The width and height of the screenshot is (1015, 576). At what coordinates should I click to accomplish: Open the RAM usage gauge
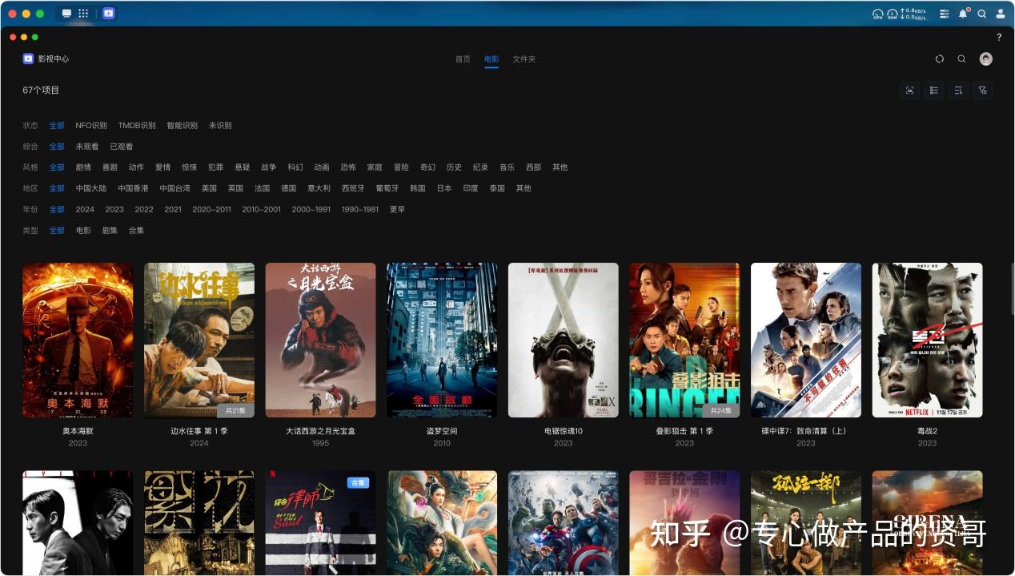(x=892, y=14)
